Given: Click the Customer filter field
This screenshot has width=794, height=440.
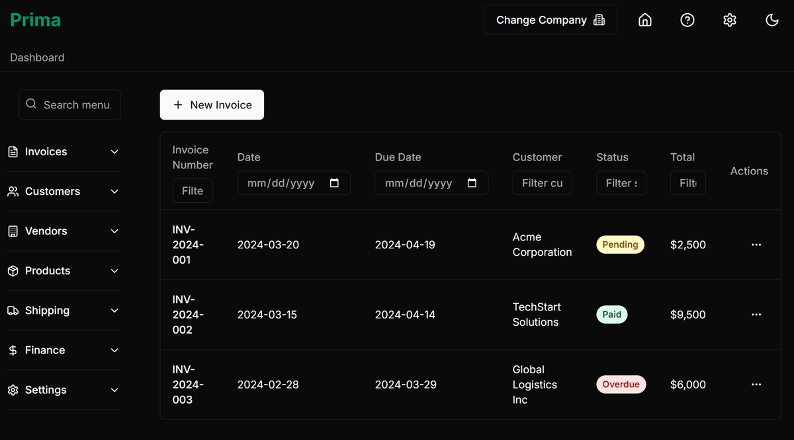Looking at the screenshot, I should (x=542, y=183).
